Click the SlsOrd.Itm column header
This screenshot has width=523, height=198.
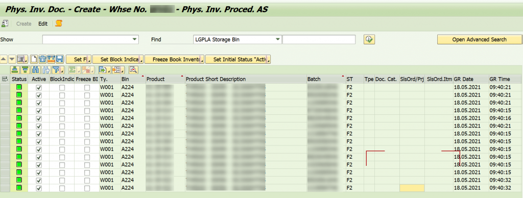coord(439,79)
